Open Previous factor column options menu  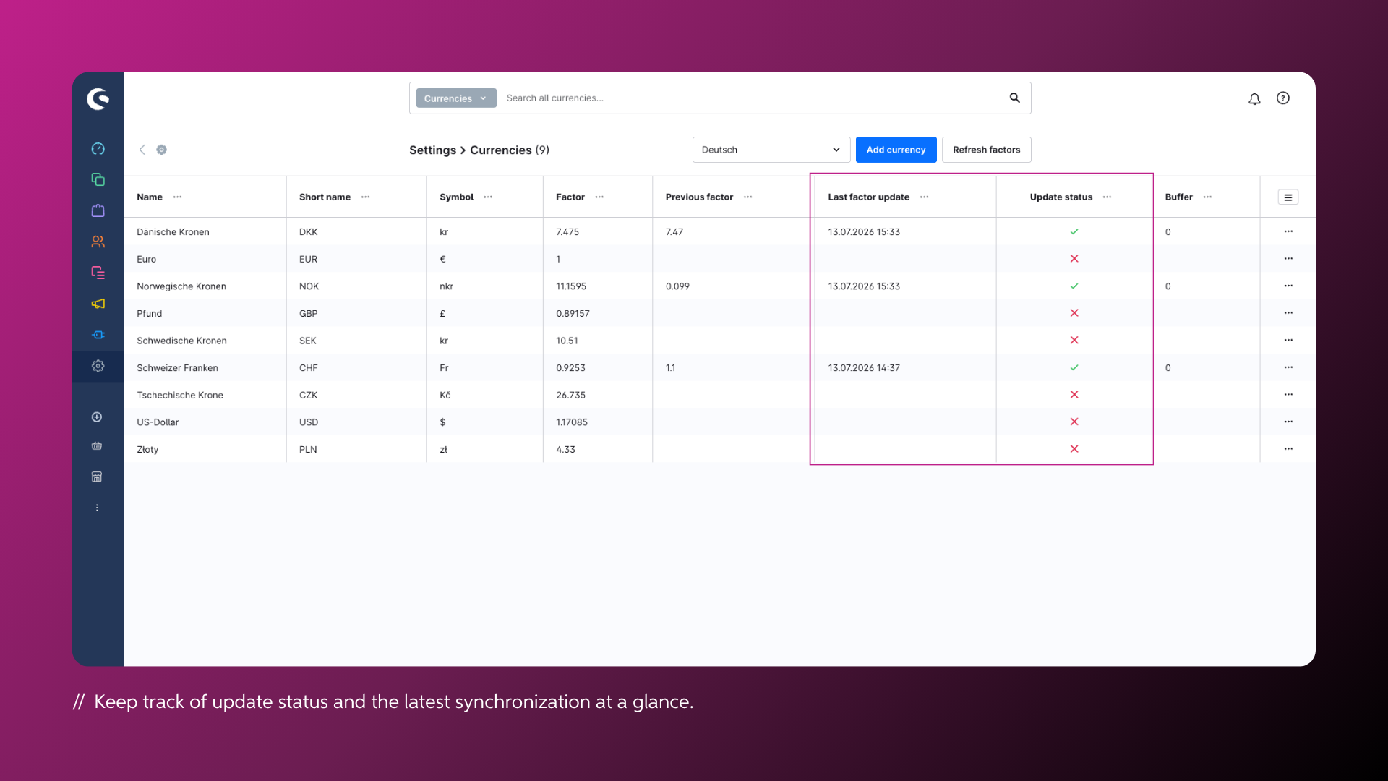[748, 197]
